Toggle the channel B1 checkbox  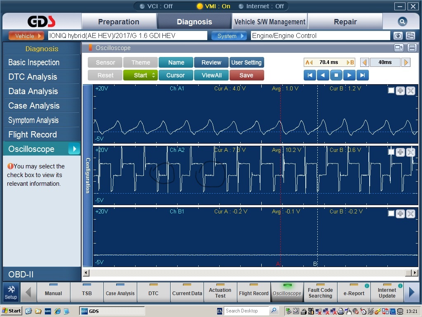pyautogui.click(x=391, y=214)
